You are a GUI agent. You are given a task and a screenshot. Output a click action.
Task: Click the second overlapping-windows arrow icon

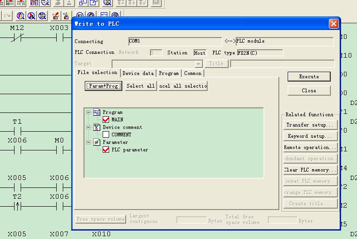[94, 3]
